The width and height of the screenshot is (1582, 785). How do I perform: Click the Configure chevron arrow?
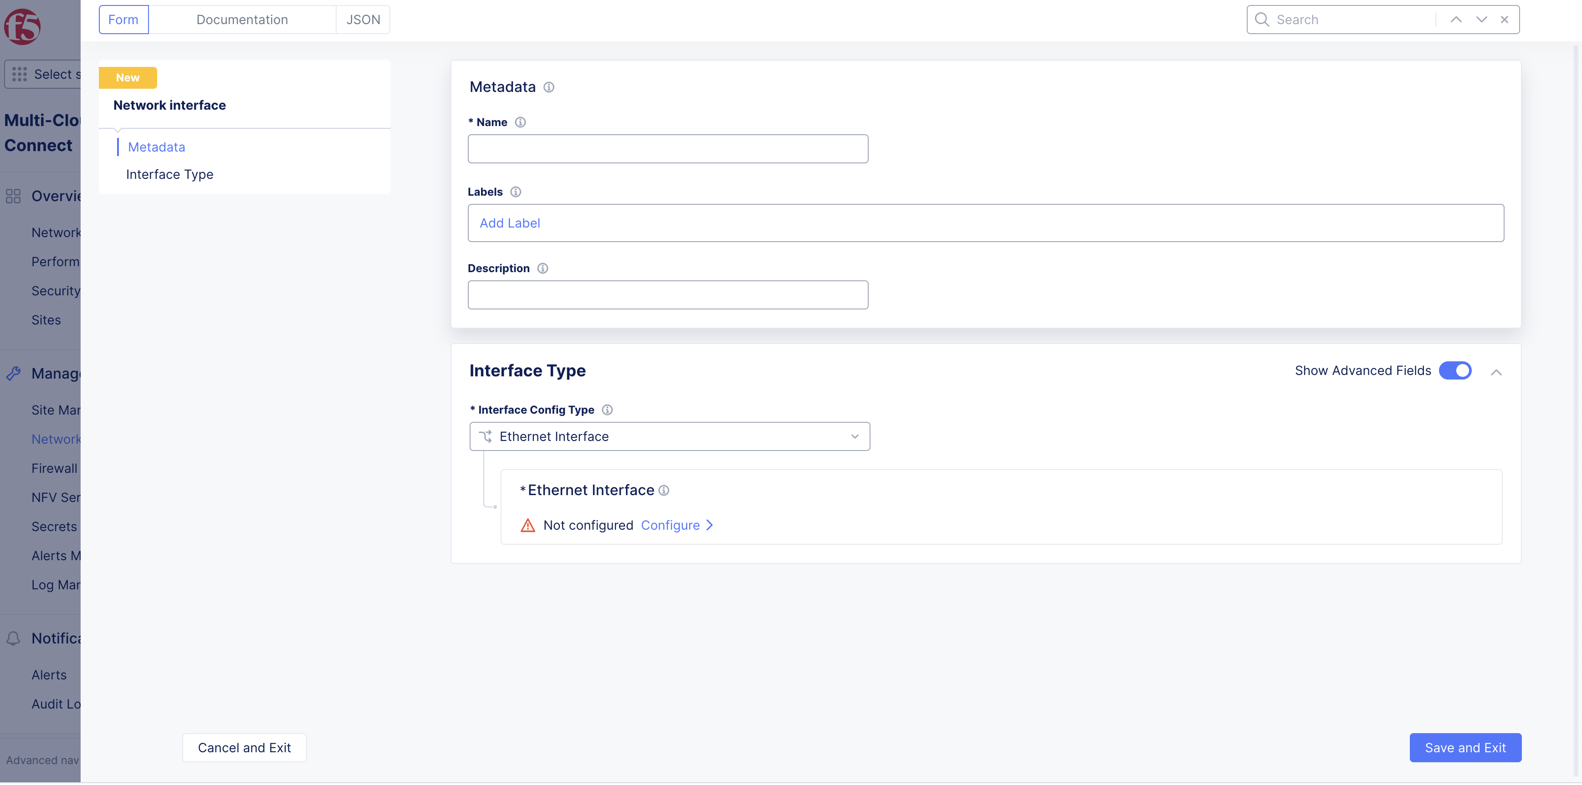(x=709, y=525)
